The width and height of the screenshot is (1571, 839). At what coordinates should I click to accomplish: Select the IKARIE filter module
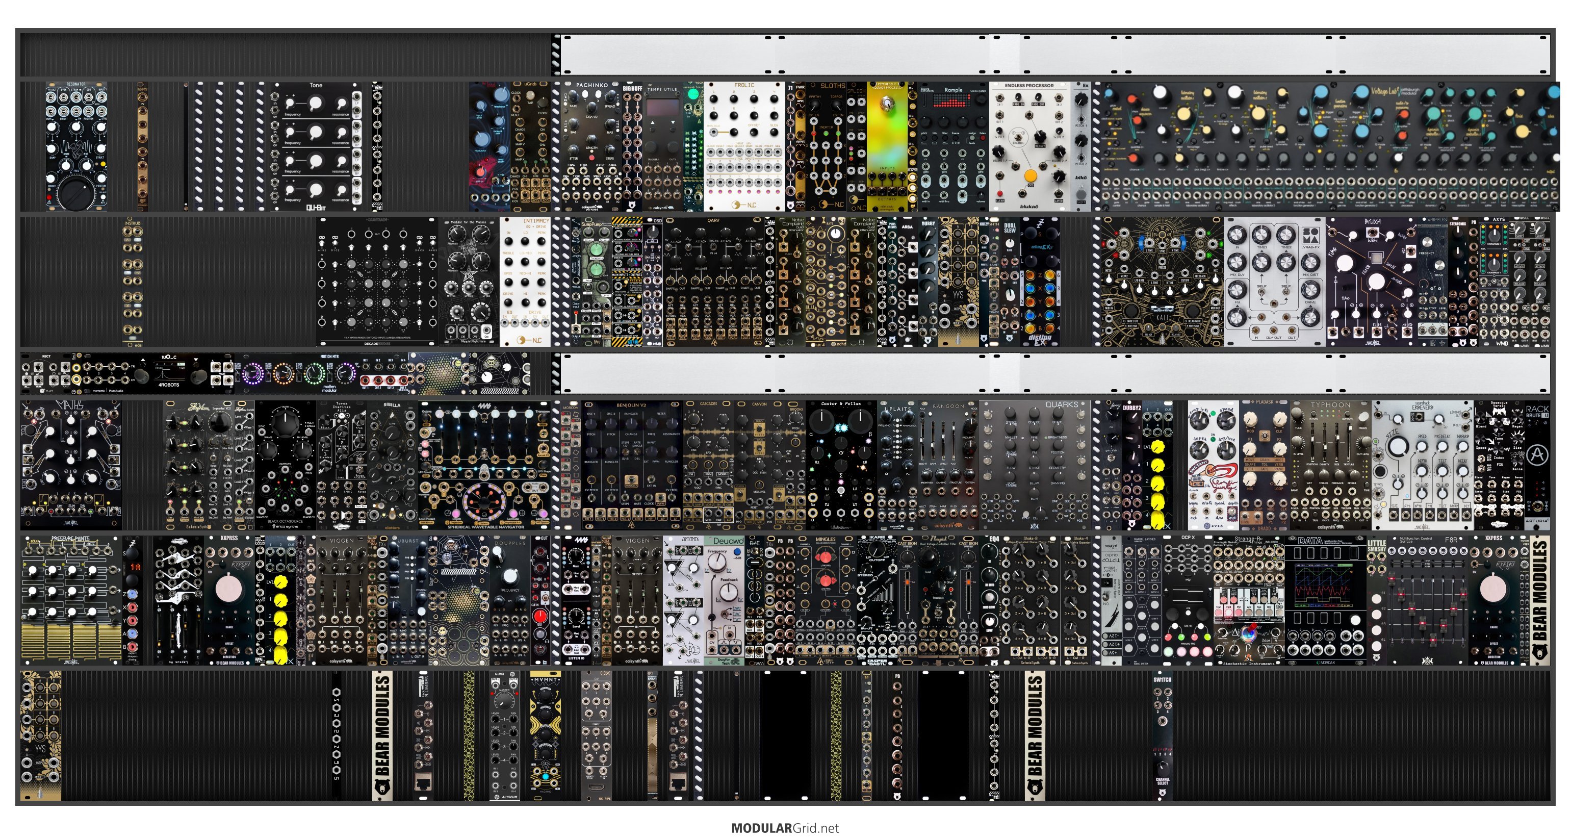(x=877, y=600)
